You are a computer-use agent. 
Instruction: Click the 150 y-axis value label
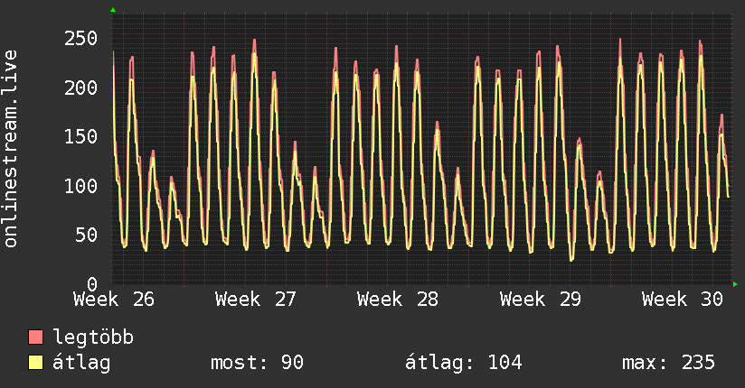coord(80,136)
